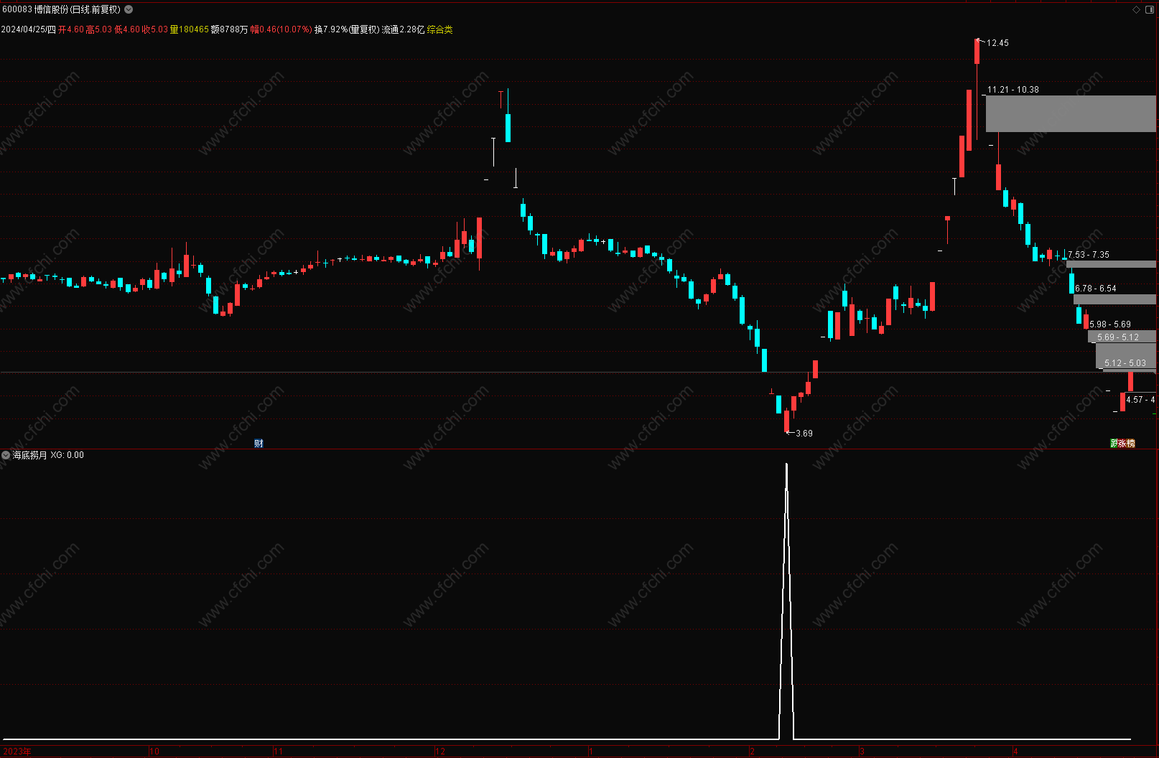Click the white signal spike in 海底捞月 panel

coord(786,601)
